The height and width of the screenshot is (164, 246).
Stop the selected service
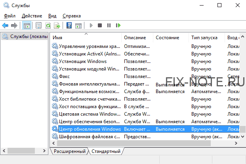tap(100, 25)
